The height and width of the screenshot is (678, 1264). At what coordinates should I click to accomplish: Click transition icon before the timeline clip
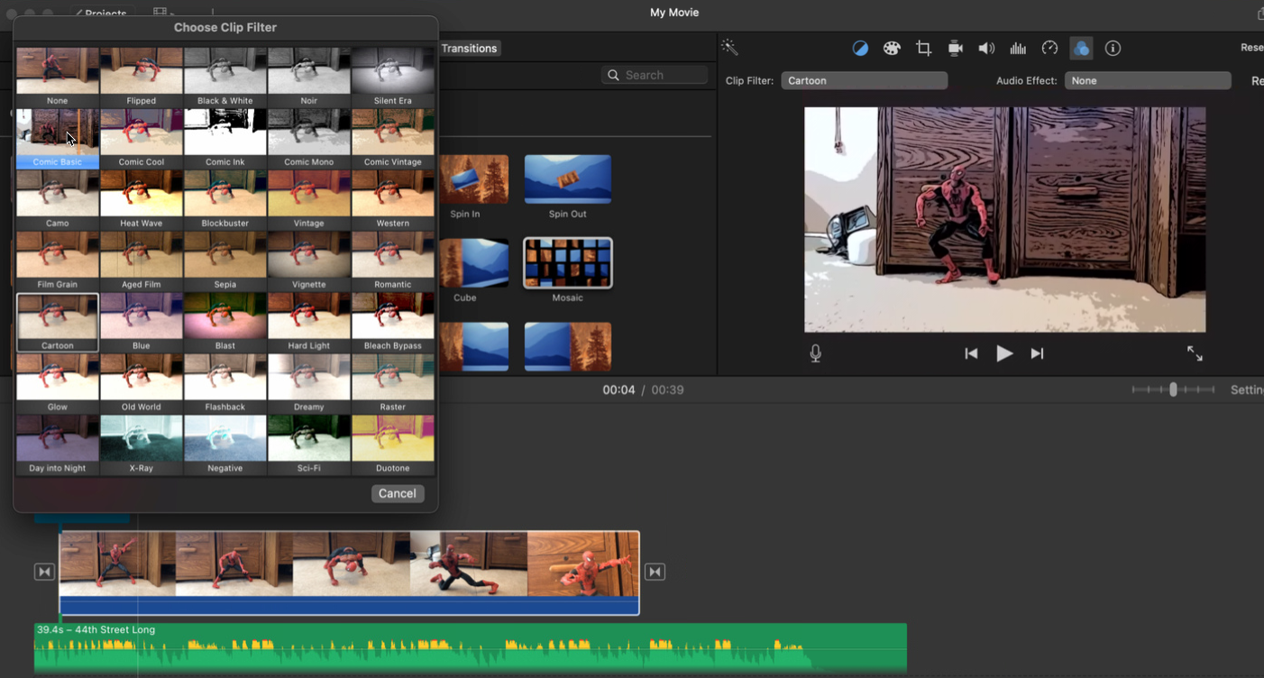click(44, 572)
